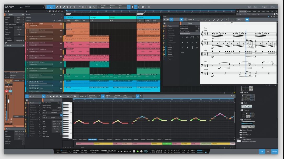Mute the Violins track

tap(30, 82)
